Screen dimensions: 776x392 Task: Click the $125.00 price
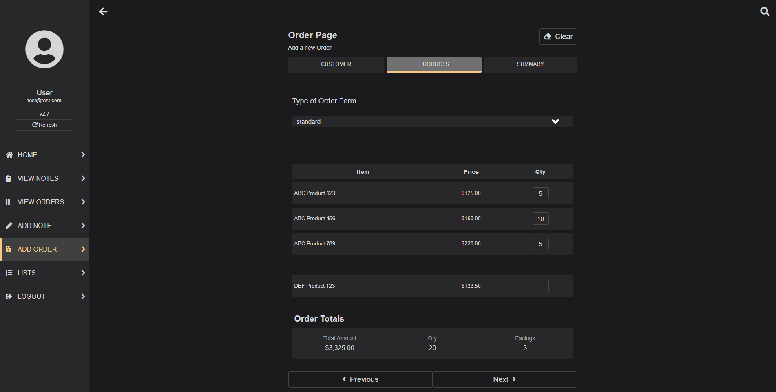[x=471, y=193]
